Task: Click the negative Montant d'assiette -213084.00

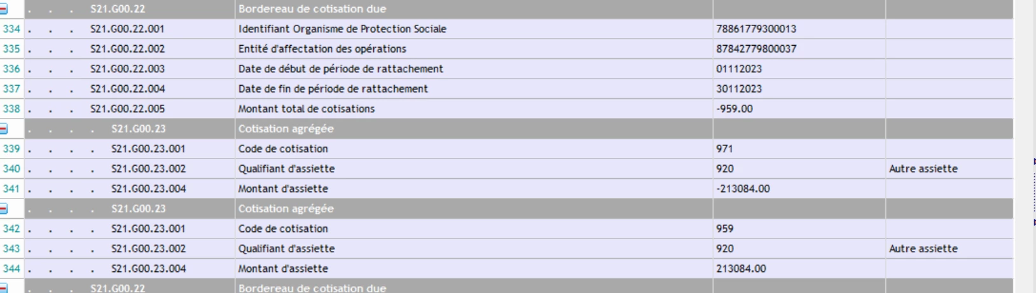Action: coord(743,189)
